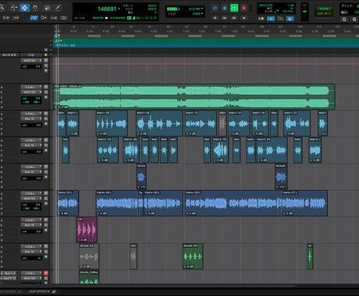359x296 pixels.
Task: Click the blue playhead marker in ruler
Action: click(x=56, y=36)
